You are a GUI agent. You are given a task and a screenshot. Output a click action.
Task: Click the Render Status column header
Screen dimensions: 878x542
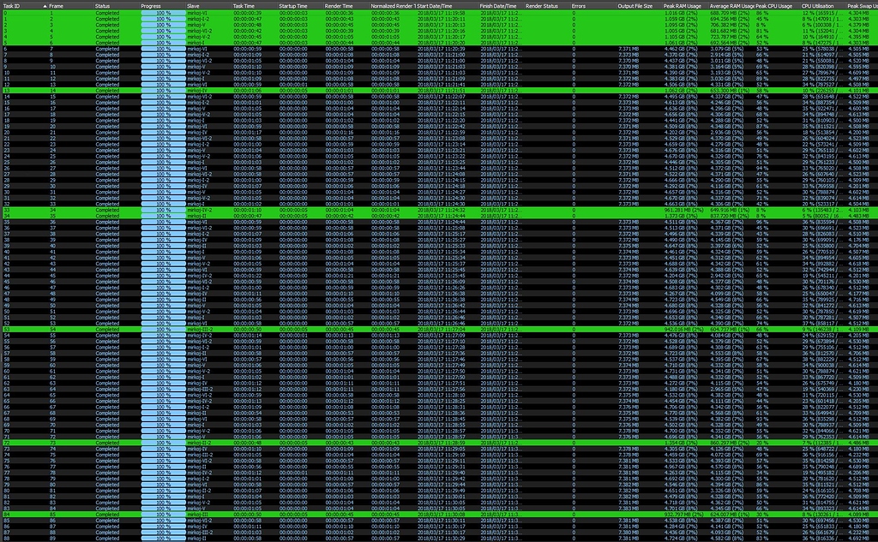[542, 5]
